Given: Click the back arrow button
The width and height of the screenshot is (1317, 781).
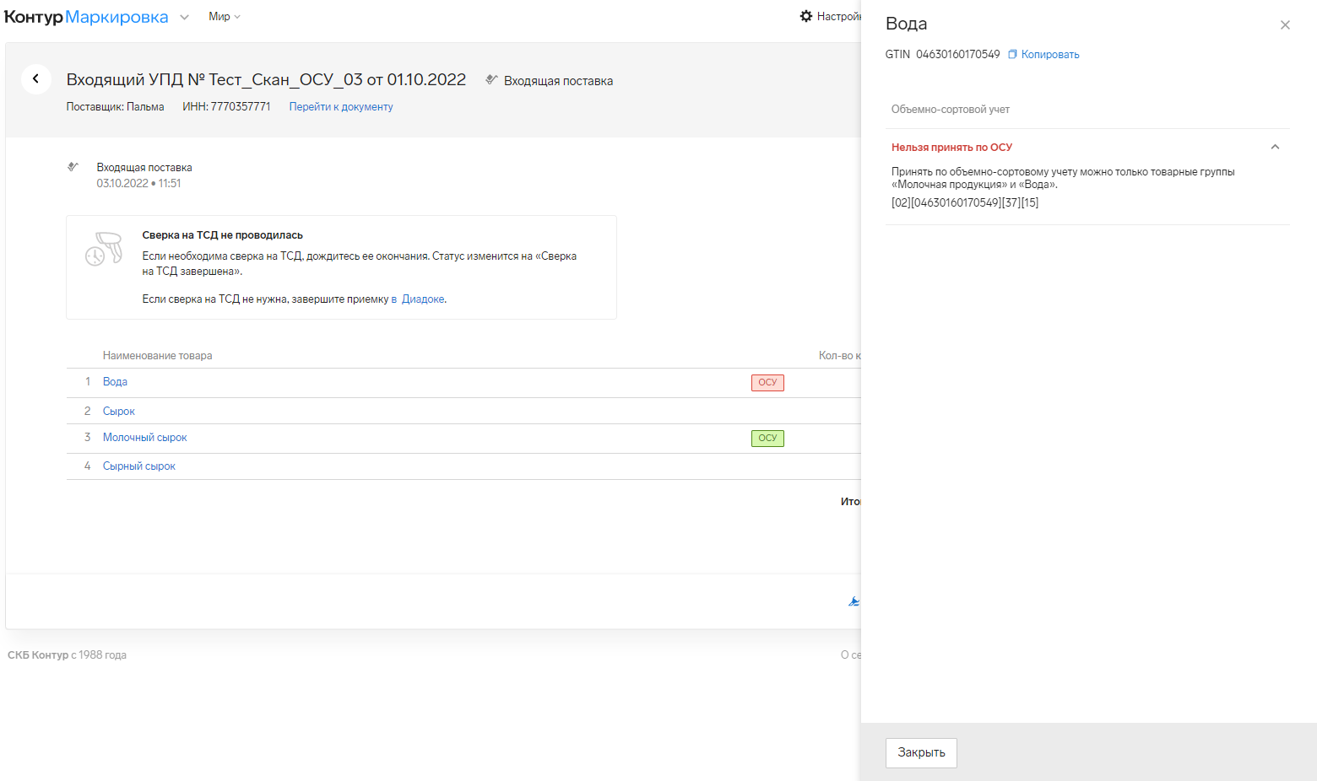Looking at the screenshot, I should click(x=35, y=79).
